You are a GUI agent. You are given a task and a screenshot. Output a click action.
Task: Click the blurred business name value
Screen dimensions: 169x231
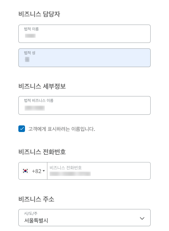pyautogui.click(x=35, y=108)
